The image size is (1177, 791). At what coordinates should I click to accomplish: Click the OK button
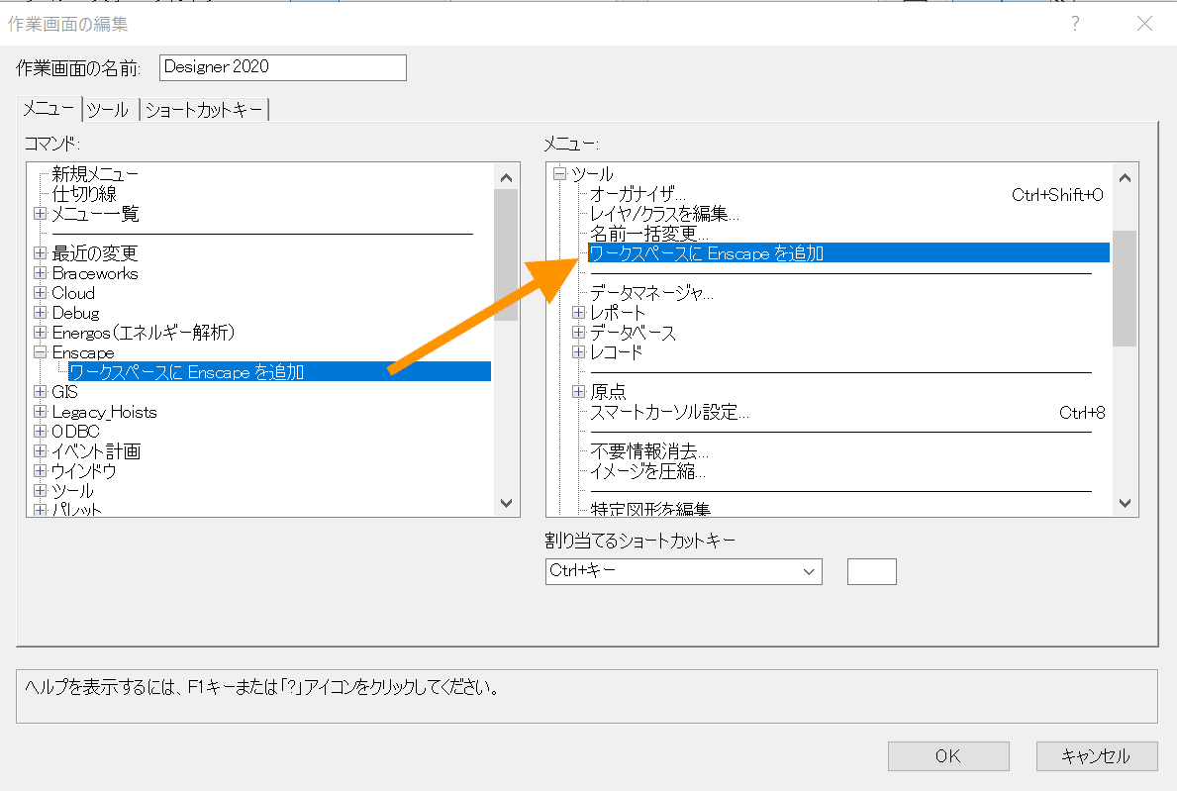[x=947, y=756]
